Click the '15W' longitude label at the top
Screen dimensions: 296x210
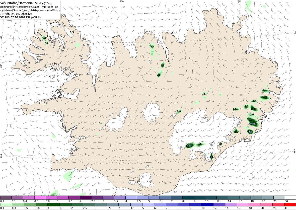click(238, 1)
